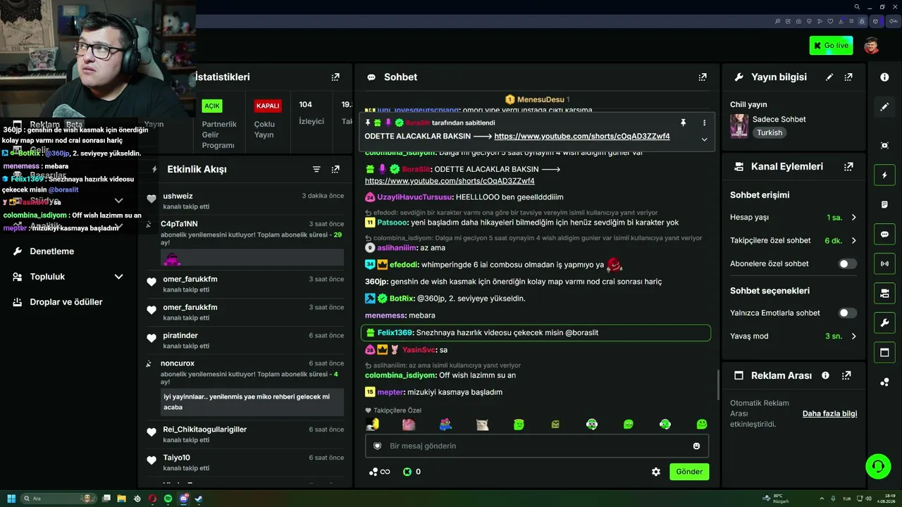Expand Takipçilere özel sohbet chevron
Image resolution: width=902 pixels, height=507 pixels.
[x=853, y=241]
